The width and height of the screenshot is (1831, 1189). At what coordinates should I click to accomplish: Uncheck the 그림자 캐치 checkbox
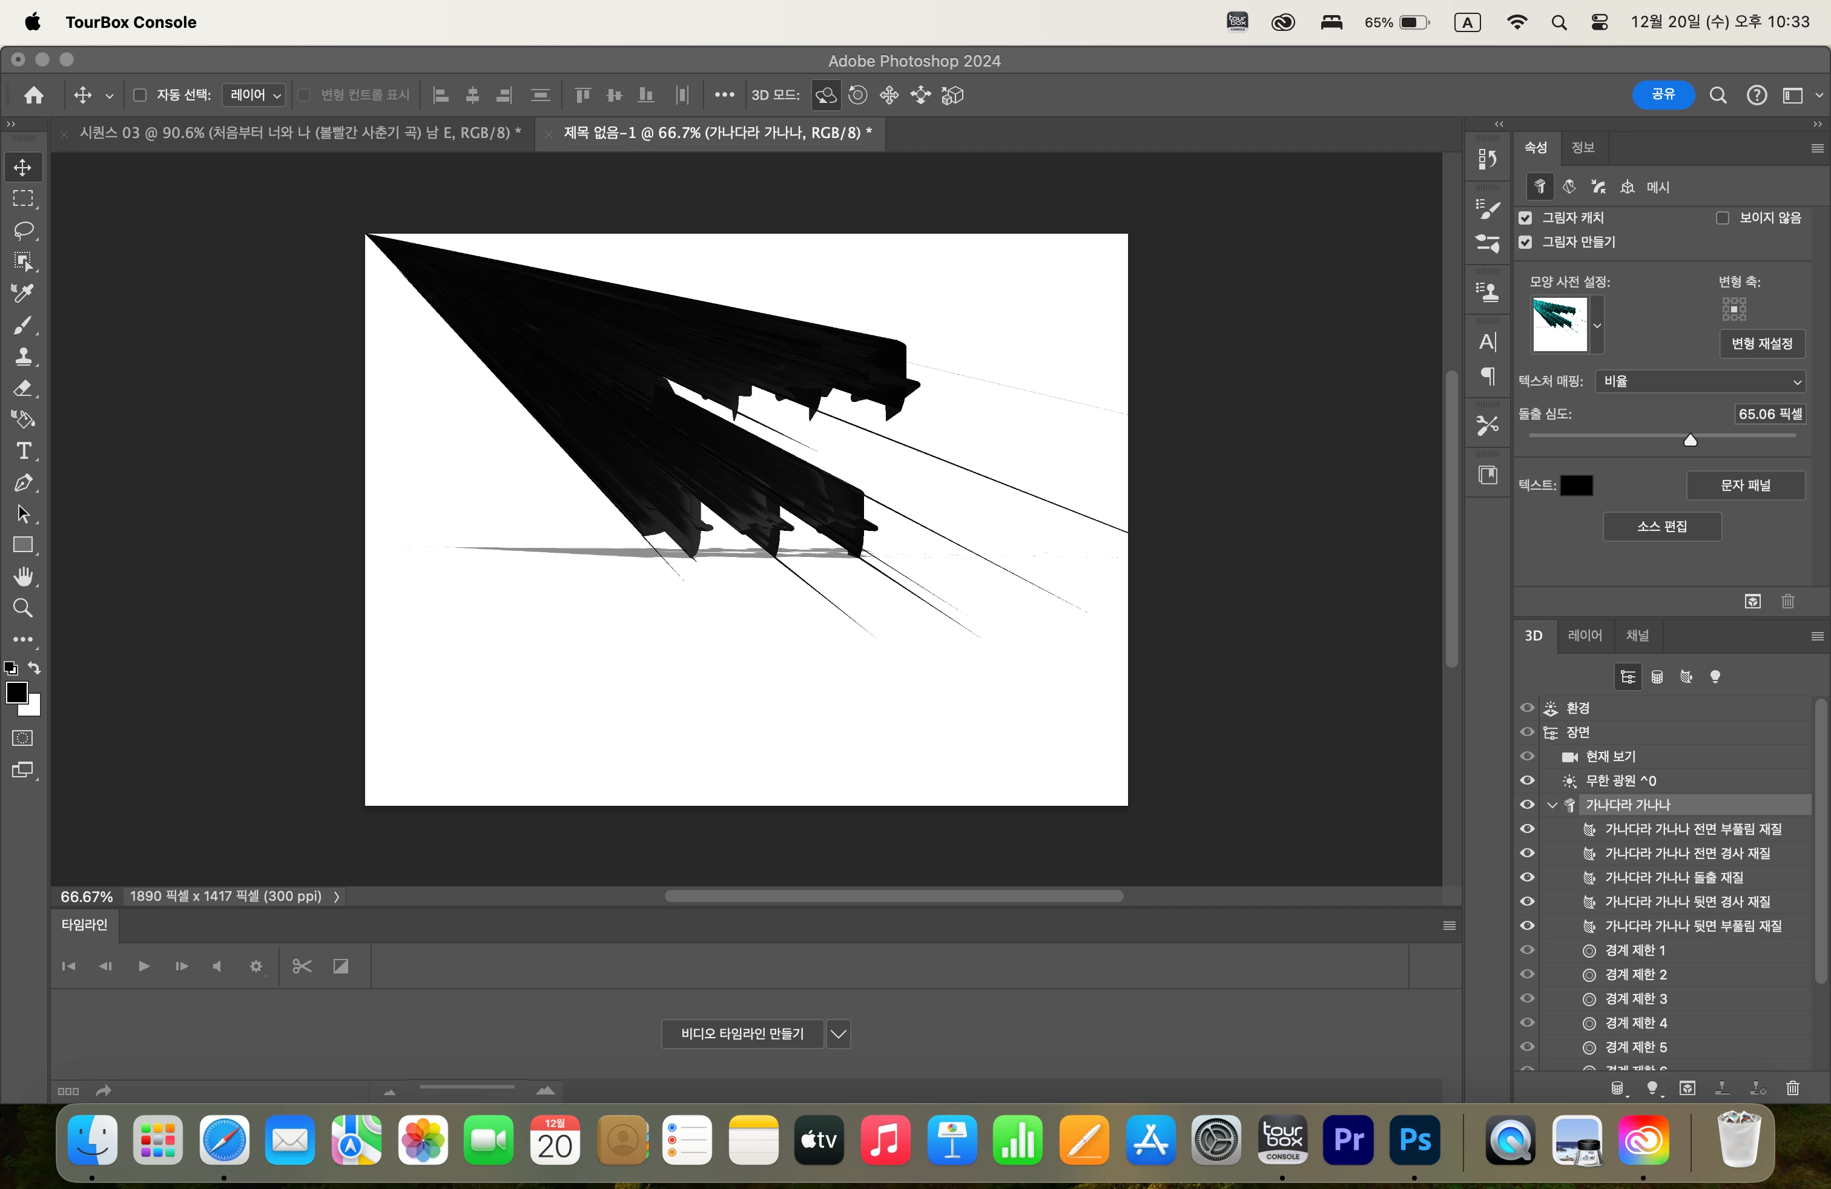1526,219
